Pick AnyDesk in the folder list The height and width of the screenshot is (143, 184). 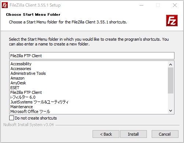click(x=18, y=83)
